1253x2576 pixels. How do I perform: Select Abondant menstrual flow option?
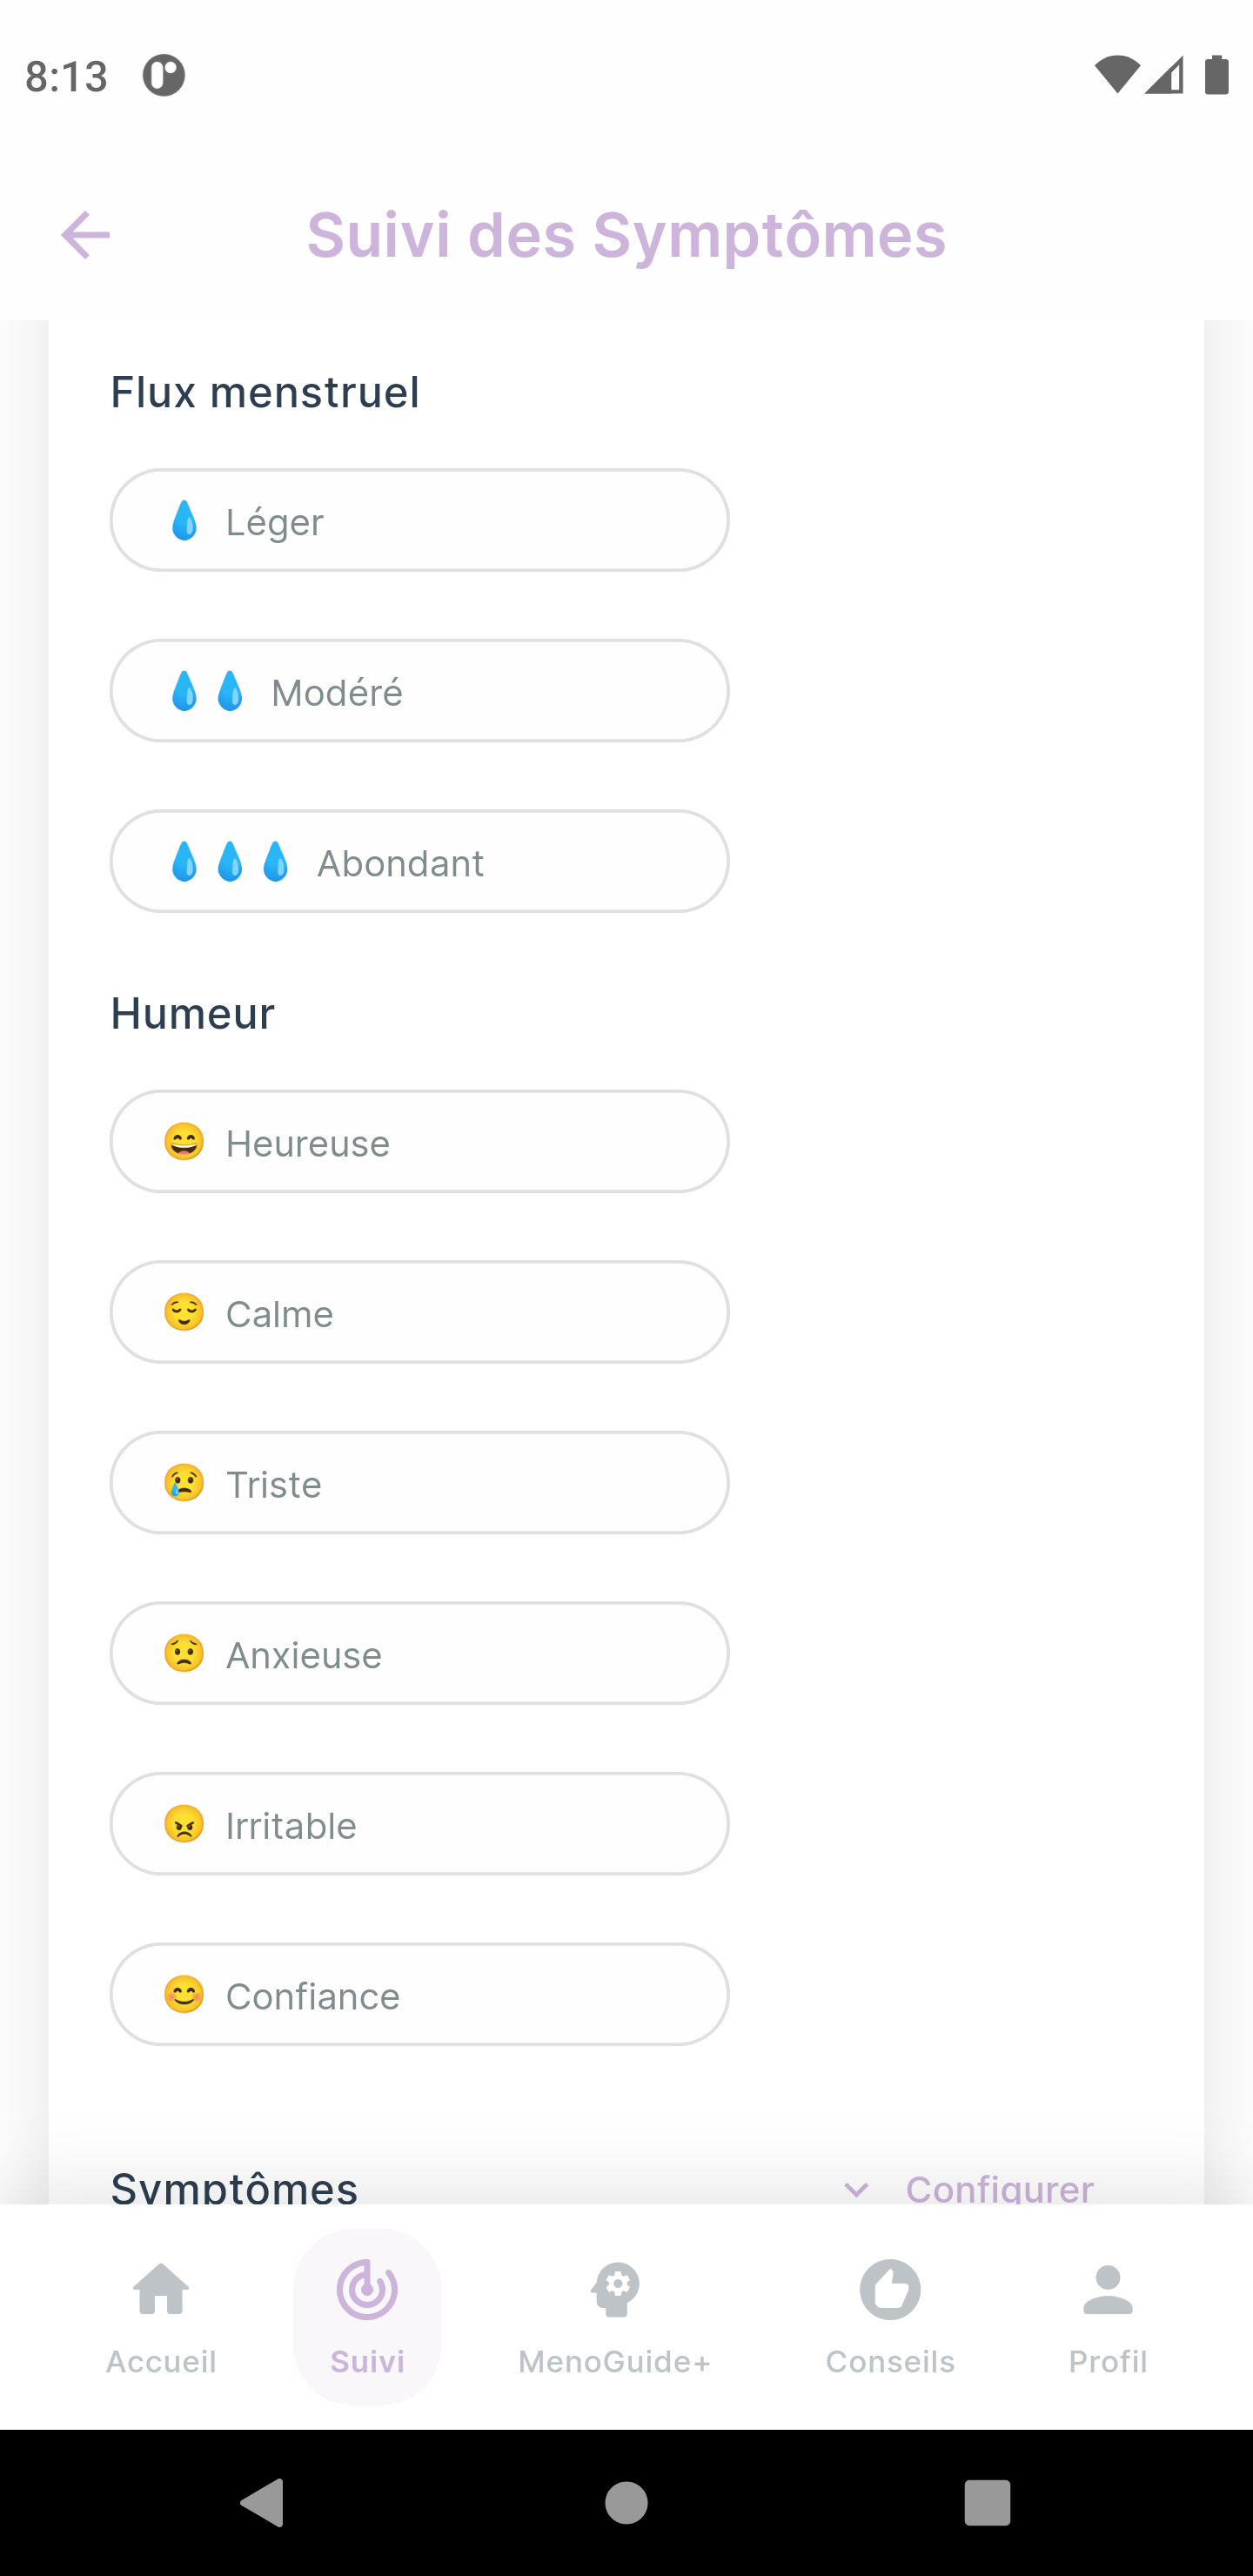click(419, 862)
